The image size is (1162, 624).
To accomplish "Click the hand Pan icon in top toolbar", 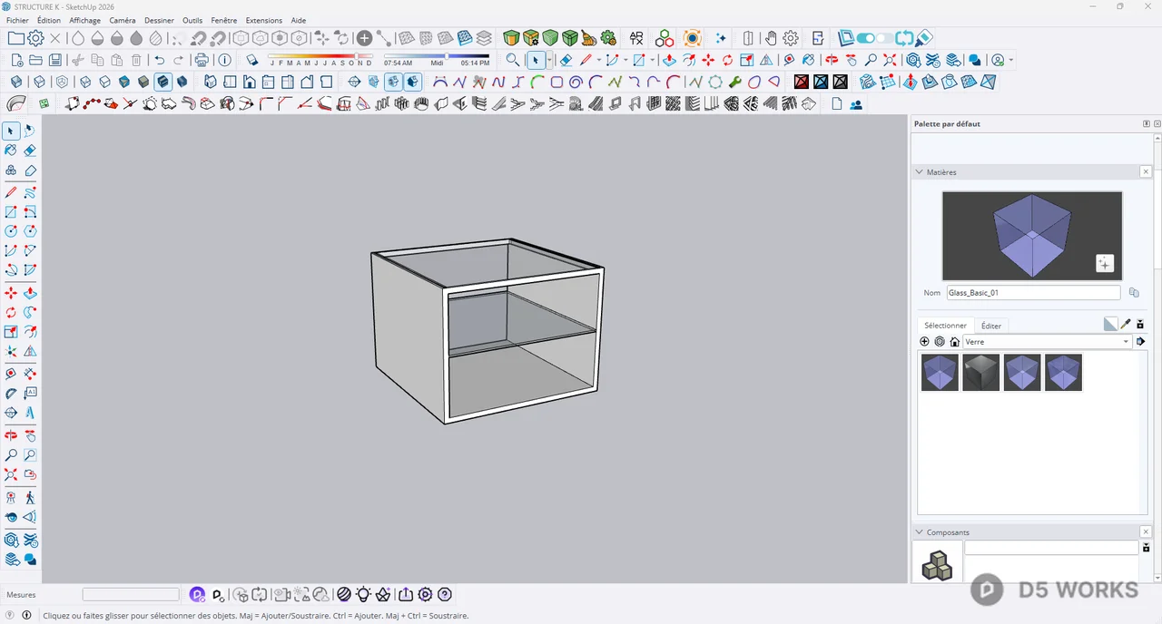I will point(770,38).
